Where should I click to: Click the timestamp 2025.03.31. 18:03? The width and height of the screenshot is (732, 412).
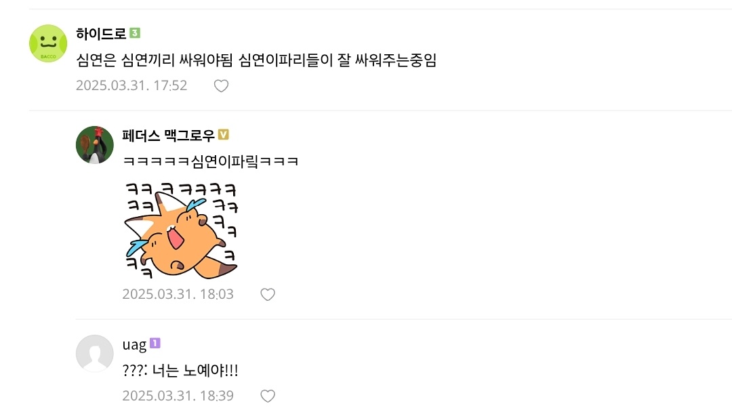(178, 294)
